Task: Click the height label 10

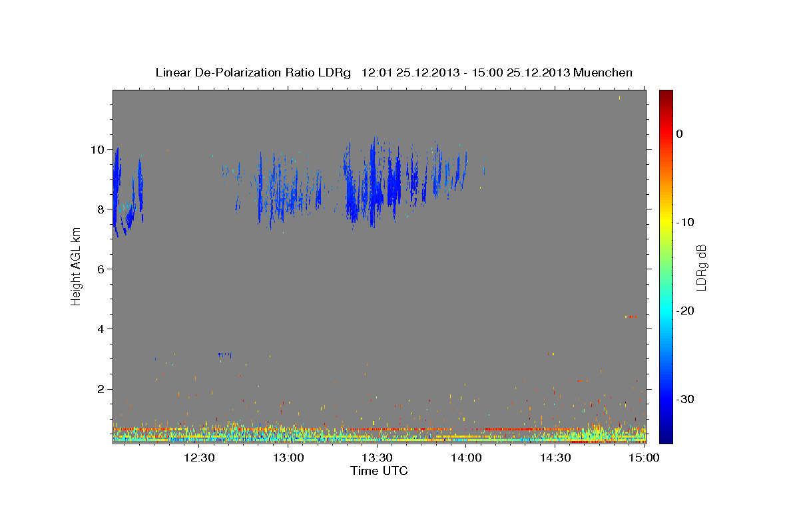Action: pyautogui.click(x=99, y=149)
